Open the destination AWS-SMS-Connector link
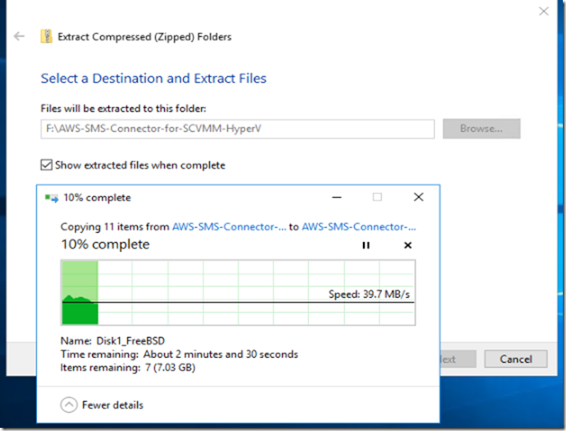This screenshot has height=431, width=566. pos(359,227)
